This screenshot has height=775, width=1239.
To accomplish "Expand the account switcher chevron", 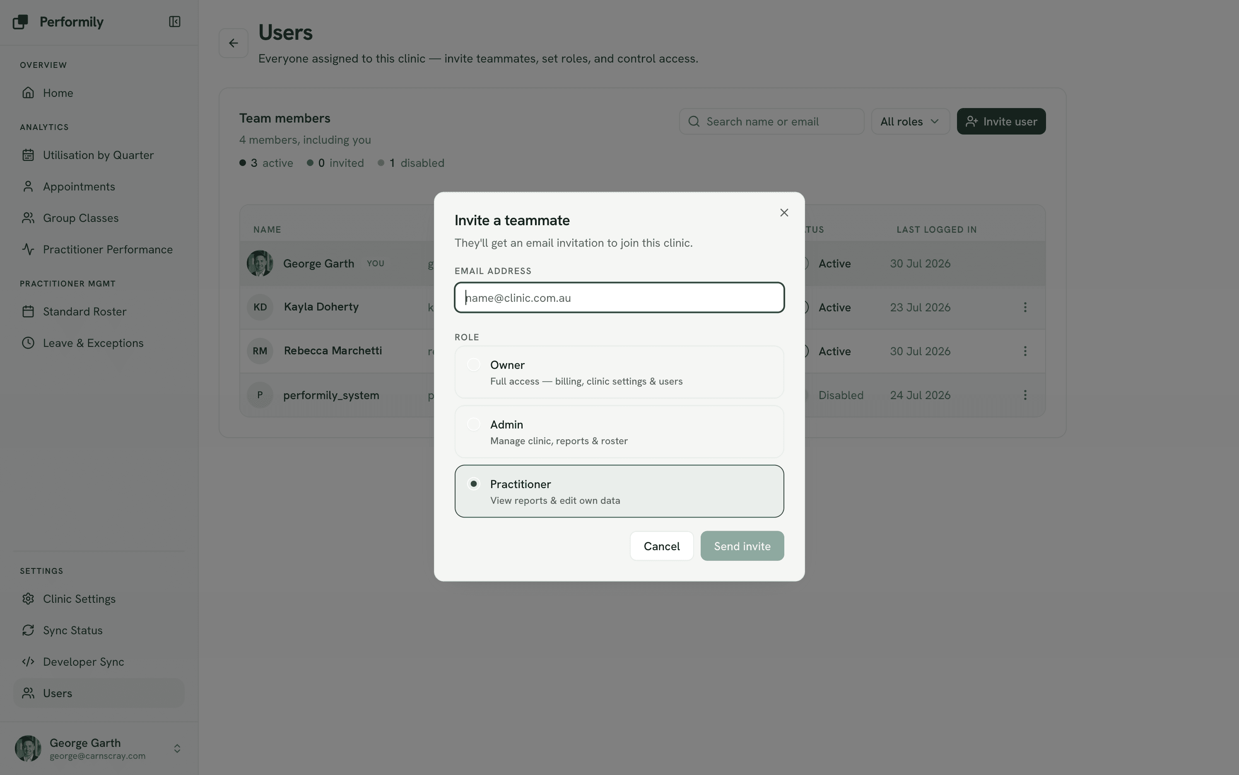I will [177, 749].
